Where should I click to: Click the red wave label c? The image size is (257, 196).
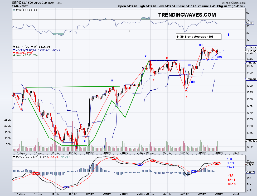186,97
